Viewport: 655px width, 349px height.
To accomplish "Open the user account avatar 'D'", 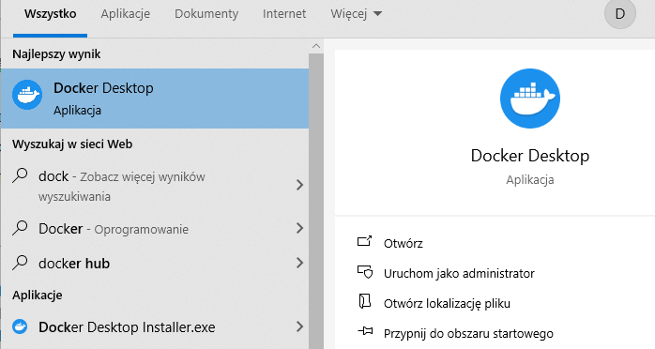I will pos(620,14).
